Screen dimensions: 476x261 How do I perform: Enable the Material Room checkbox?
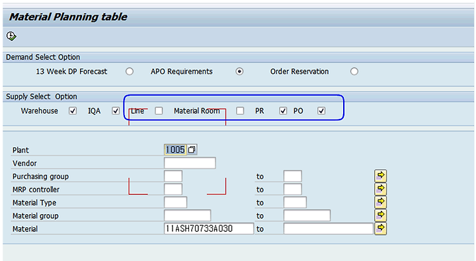(x=240, y=111)
